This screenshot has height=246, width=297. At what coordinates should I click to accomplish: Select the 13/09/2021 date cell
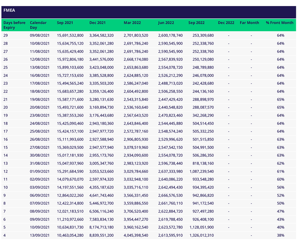(40, 235)
